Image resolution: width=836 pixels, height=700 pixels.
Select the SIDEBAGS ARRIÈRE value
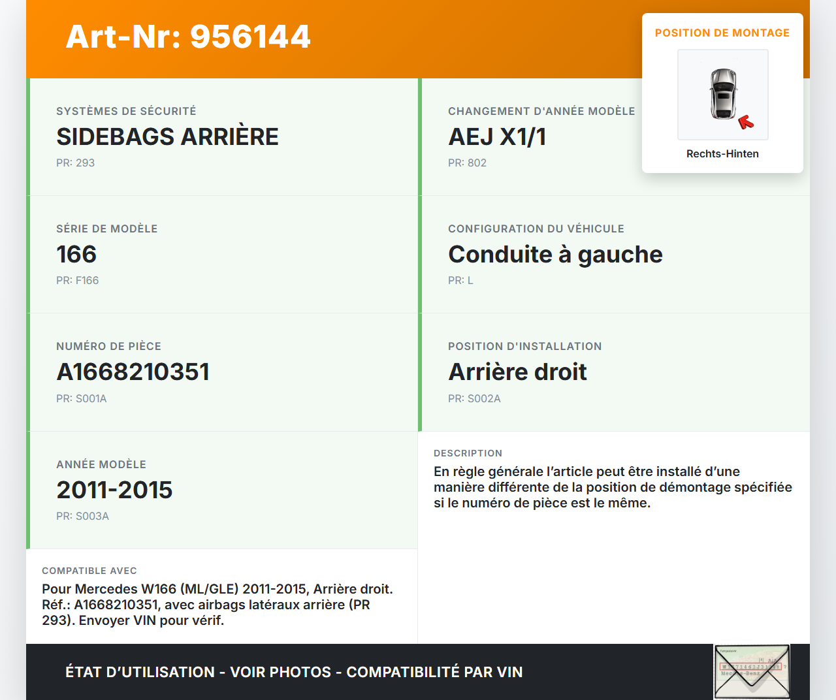point(167,136)
